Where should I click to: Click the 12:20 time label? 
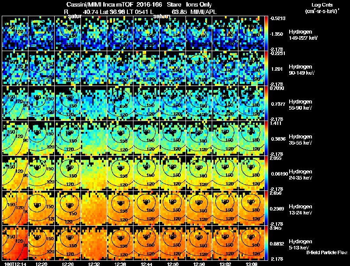41,264
